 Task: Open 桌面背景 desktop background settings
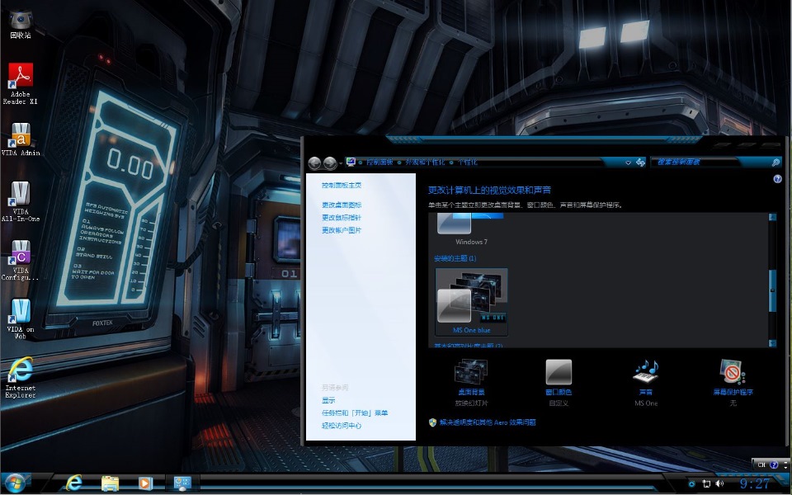[471, 382]
